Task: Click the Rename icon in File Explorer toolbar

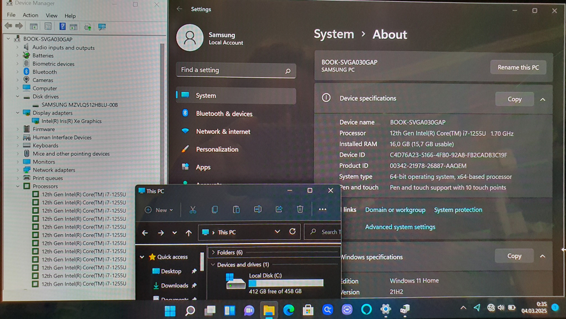Action: click(258, 210)
